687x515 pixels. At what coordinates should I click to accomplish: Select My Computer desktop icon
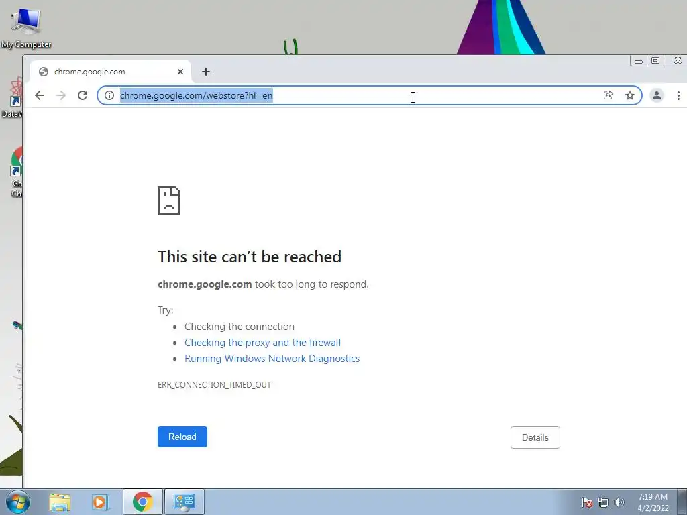coord(26,29)
